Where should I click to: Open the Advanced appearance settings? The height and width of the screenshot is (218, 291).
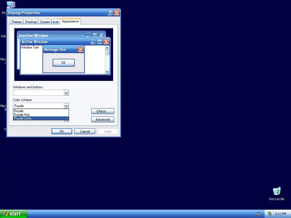pyautogui.click(x=103, y=120)
